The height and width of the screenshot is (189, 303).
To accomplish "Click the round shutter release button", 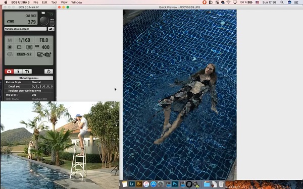I will coord(44,21).
